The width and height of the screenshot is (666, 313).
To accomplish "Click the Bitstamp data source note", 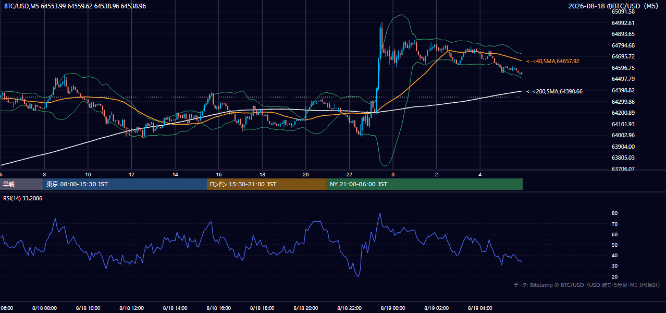I will [x=587, y=285].
